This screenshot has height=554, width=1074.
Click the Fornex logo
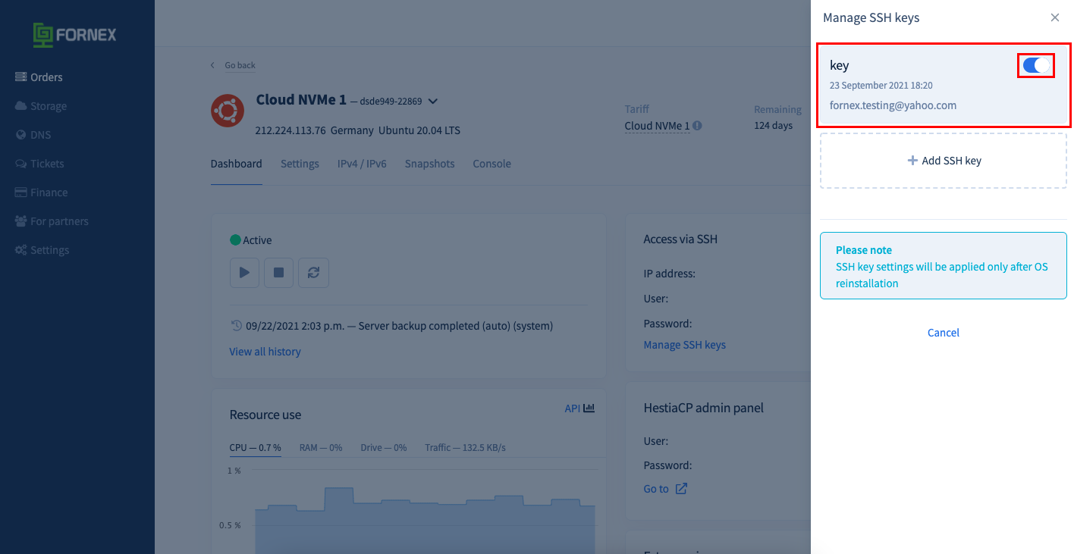pos(74,35)
